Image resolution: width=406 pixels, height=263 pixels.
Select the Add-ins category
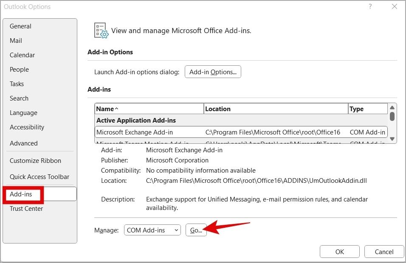click(x=40, y=194)
